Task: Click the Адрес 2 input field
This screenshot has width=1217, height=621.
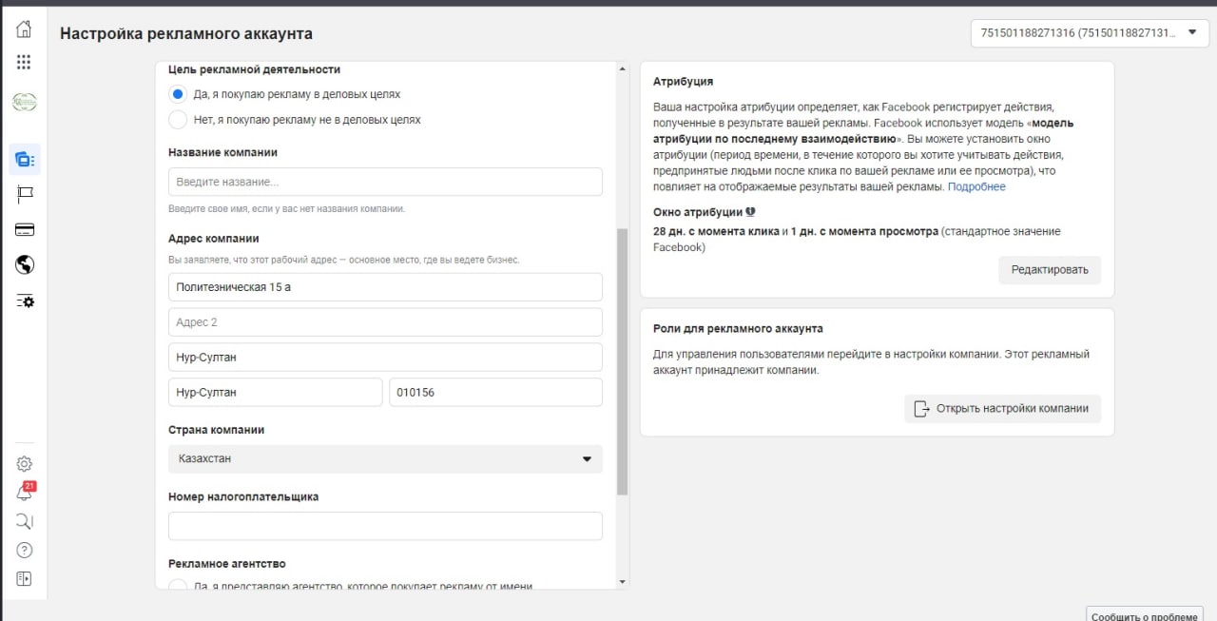Action: (x=385, y=322)
